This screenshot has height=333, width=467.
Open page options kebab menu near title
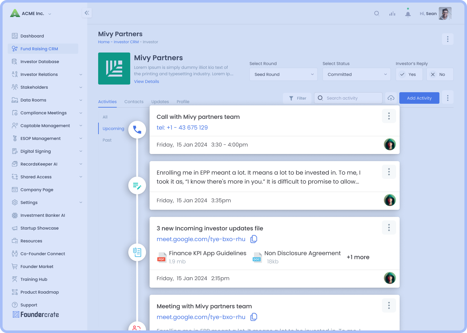click(x=448, y=39)
